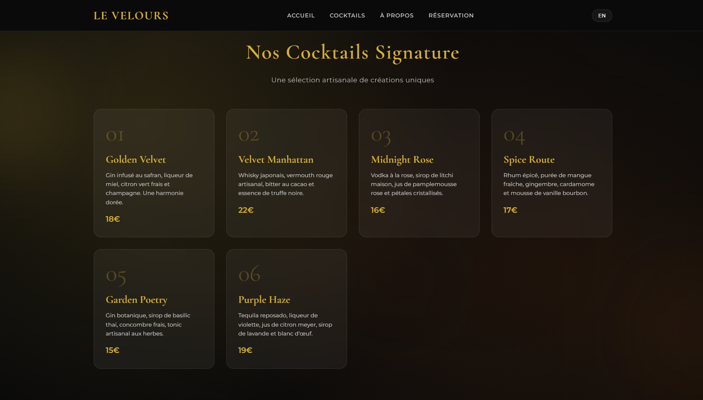Open the Purple Haze cocktail
This screenshot has height=400, width=703.
(x=264, y=300)
